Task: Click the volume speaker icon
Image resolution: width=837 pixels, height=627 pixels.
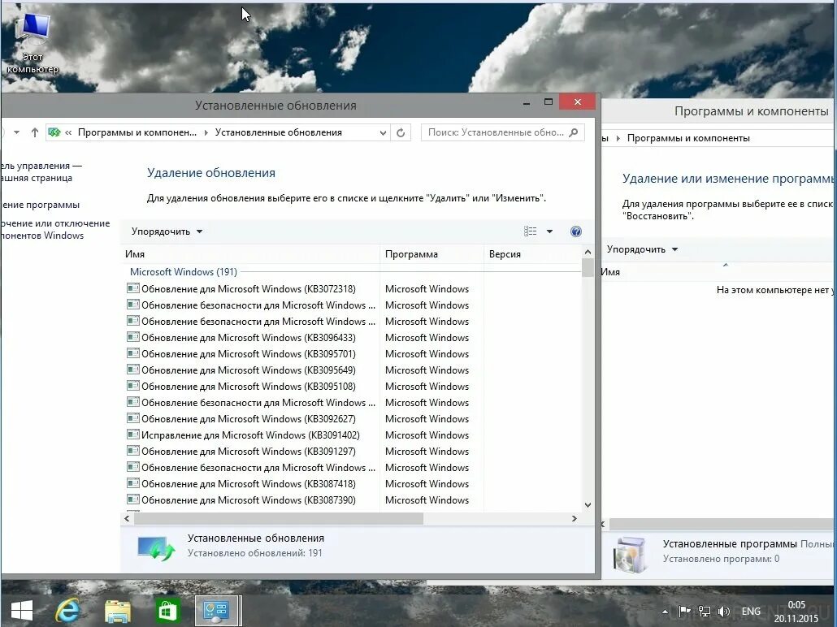Action: (724, 612)
